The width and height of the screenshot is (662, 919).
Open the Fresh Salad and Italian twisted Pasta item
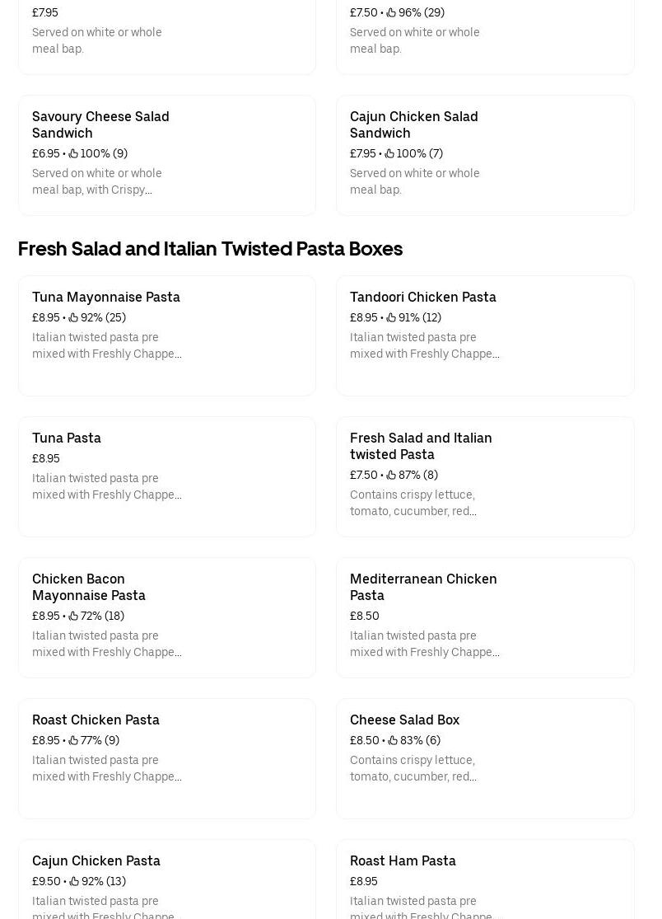pos(485,476)
